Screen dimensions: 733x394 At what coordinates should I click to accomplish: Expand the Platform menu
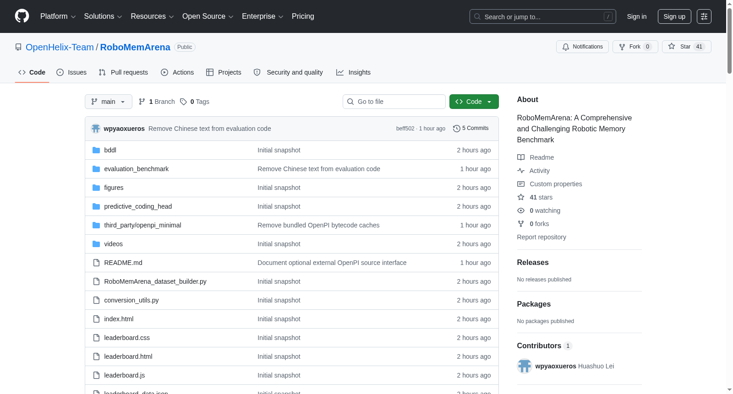tap(58, 16)
